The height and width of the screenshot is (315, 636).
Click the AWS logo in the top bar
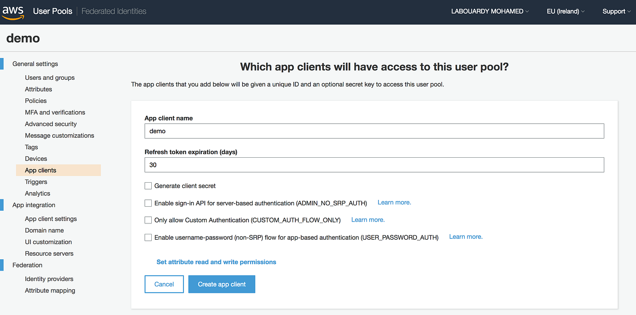click(x=12, y=11)
